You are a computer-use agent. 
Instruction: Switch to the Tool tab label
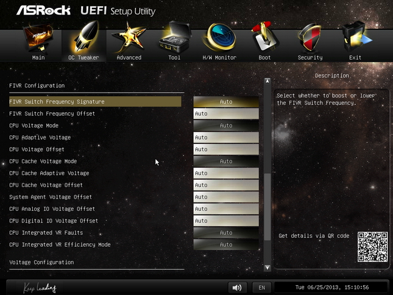click(174, 58)
